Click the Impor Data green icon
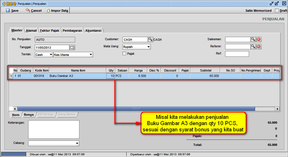 pos(48,11)
